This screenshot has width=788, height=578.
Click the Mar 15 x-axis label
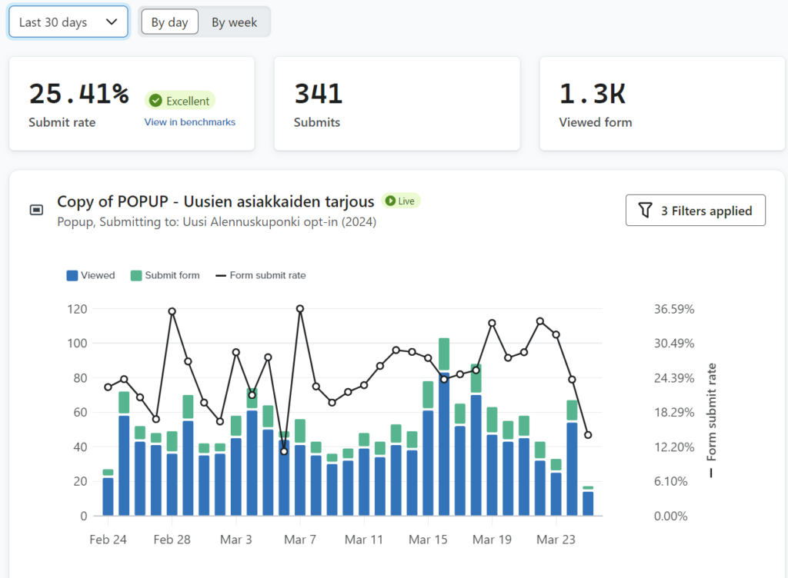[x=428, y=540]
